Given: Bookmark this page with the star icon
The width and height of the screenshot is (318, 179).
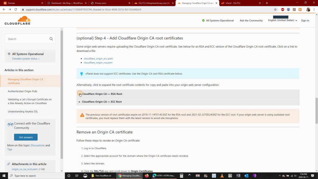Looking at the screenshot, I should click(275, 10).
